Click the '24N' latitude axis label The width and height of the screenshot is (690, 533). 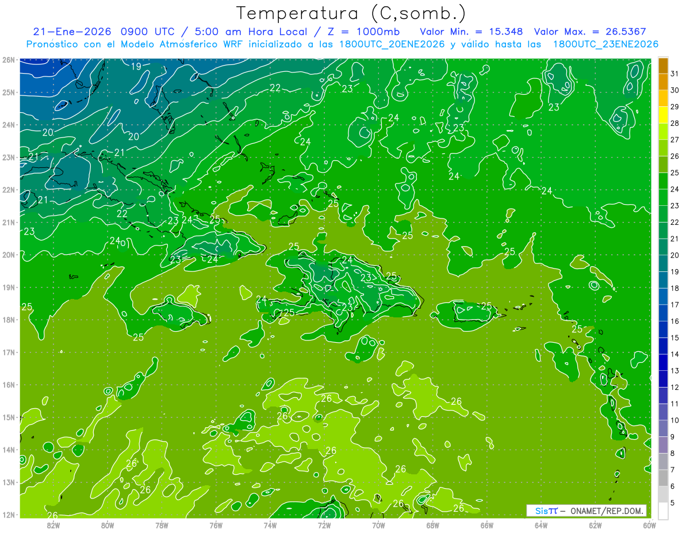click(9, 125)
